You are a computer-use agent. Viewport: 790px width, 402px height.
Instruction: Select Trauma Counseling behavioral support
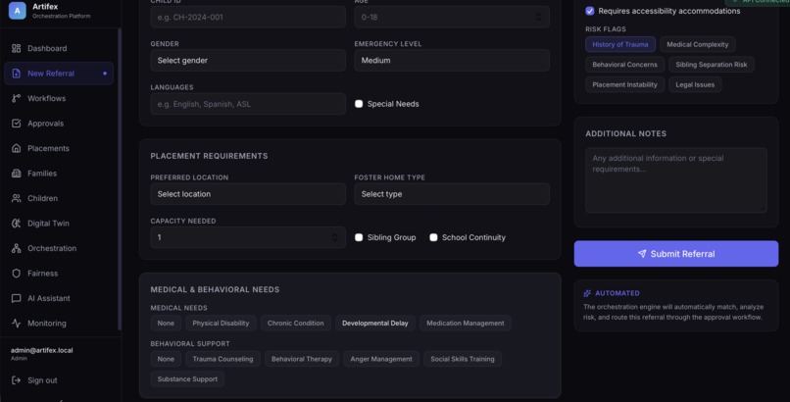coord(222,359)
